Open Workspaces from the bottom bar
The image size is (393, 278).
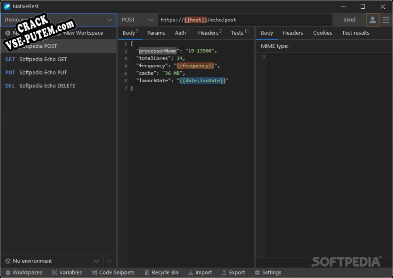point(24,272)
